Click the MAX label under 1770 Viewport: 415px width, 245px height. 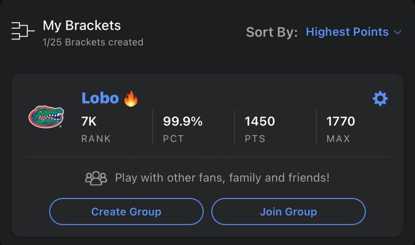coord(338,139)
